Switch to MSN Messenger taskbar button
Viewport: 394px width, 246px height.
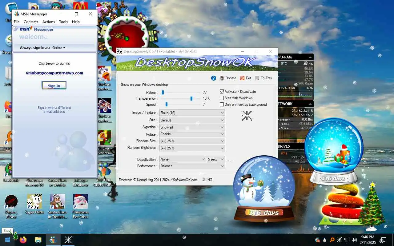[x=53, y=240]
